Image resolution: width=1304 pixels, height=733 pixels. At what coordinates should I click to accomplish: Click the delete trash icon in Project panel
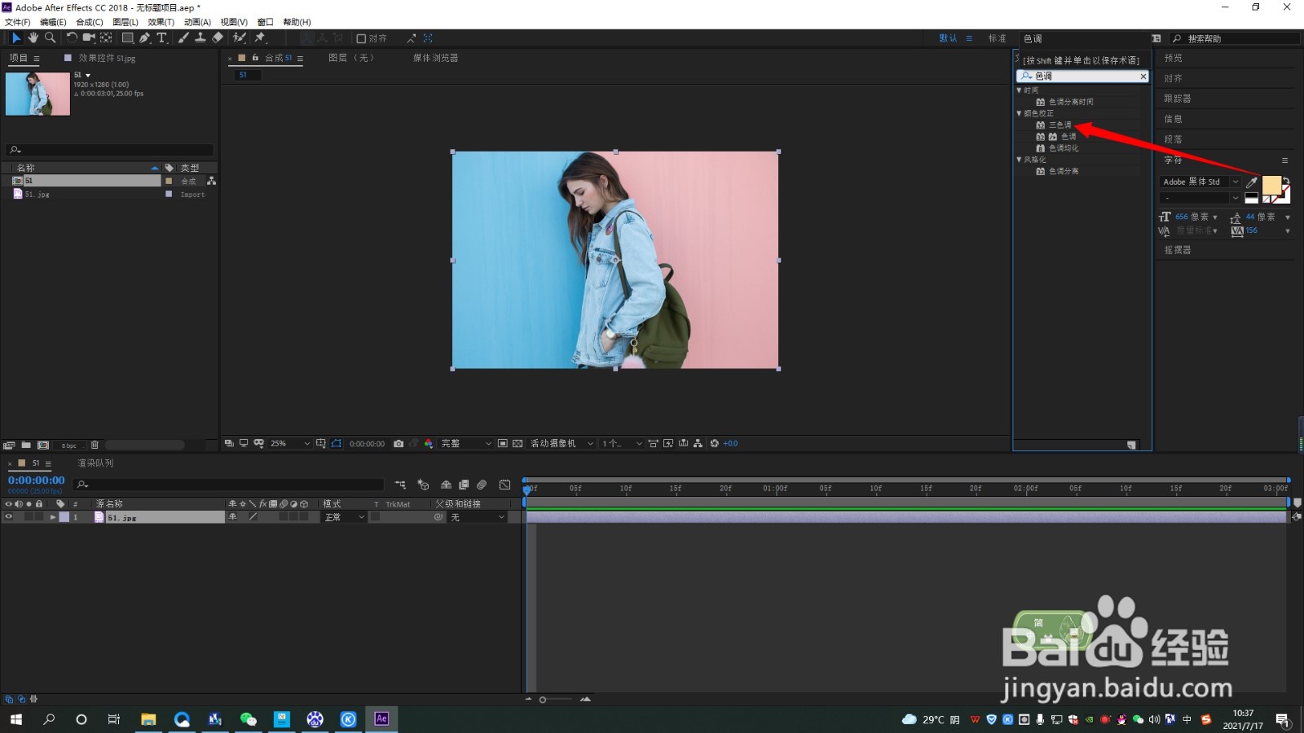pyautogui.click(x=95, y=446)
